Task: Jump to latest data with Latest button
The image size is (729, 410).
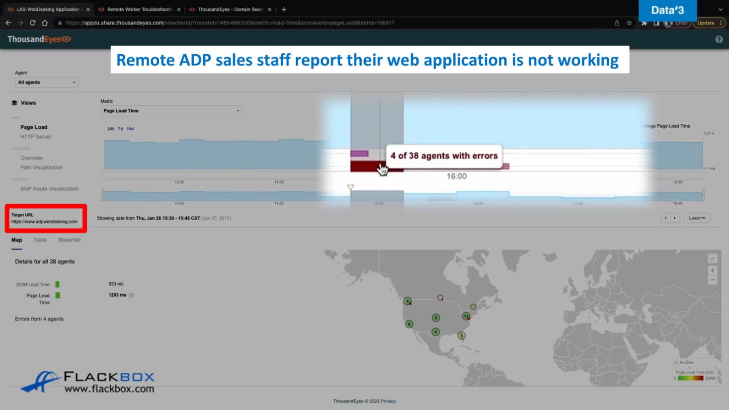Action: click(697, 218)
